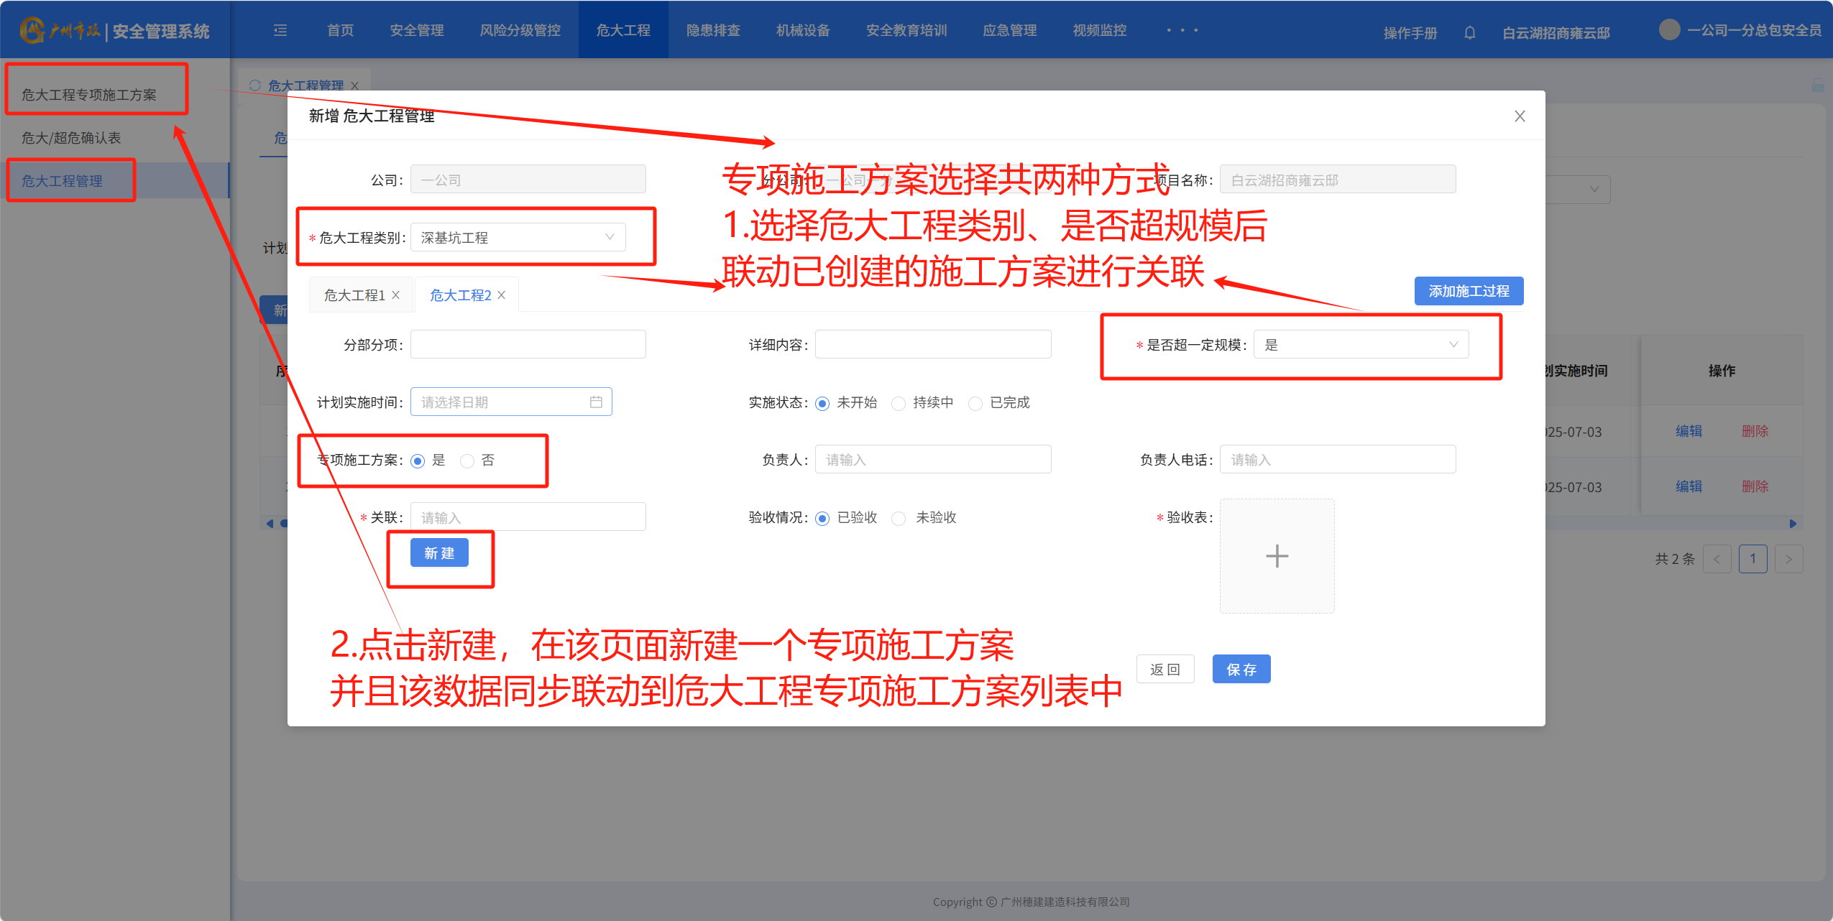Click the 负责人电话 input field
The image size is (1833, 921).
pyautogui.click(x=1337, y=460)
